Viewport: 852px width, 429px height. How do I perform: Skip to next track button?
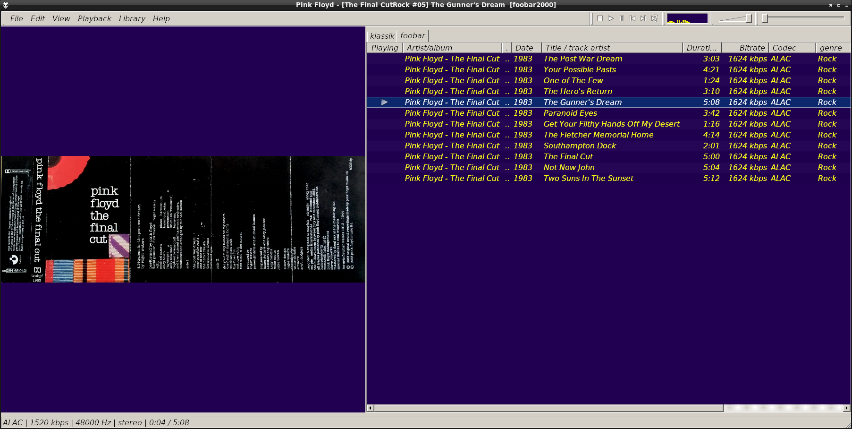click(x=643, y=18)
